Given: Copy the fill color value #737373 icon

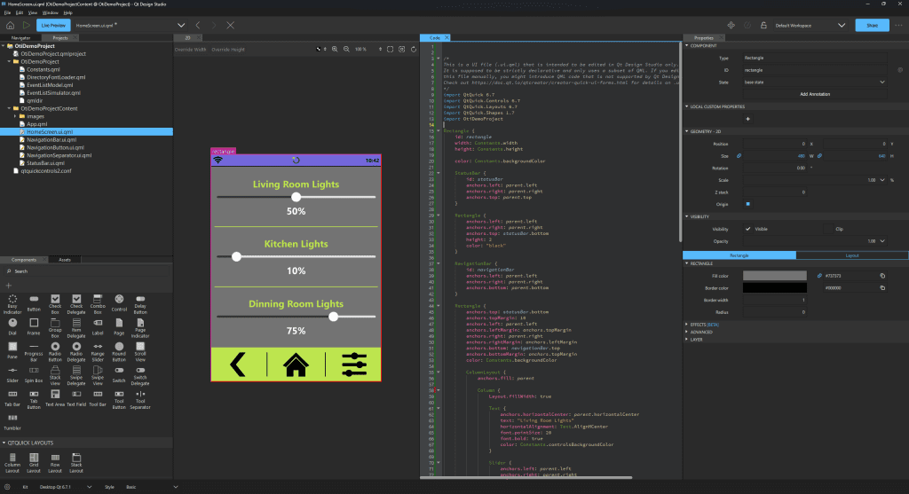Looking at the screenshot, I should click(x=882, y=276).
